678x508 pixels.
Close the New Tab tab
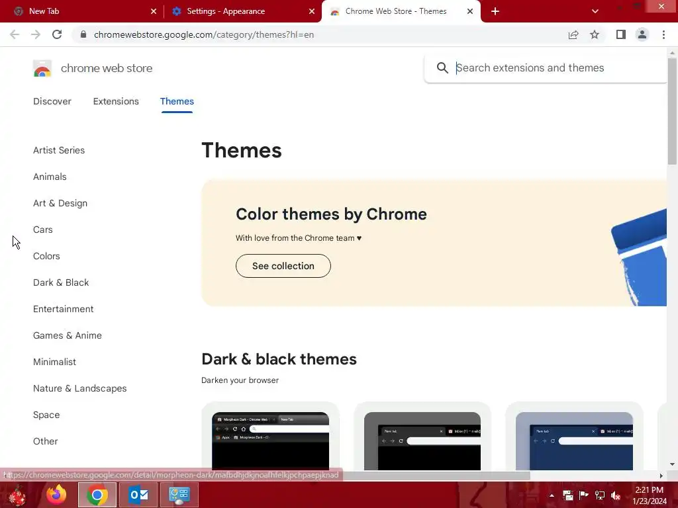coord(154,11)
